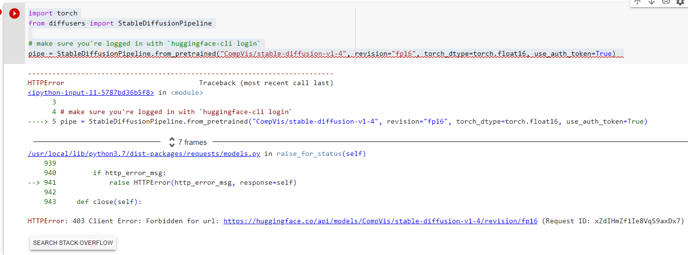688x255 pixels.
Task: Click 'if http_error_msg:' on line 940
Action: [129, 173]
